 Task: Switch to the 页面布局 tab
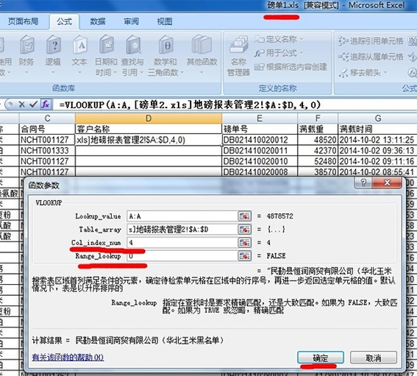coord(23,21)
